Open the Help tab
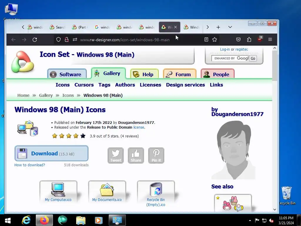Screen dimensions: 301x226 (x=144, y=74)
